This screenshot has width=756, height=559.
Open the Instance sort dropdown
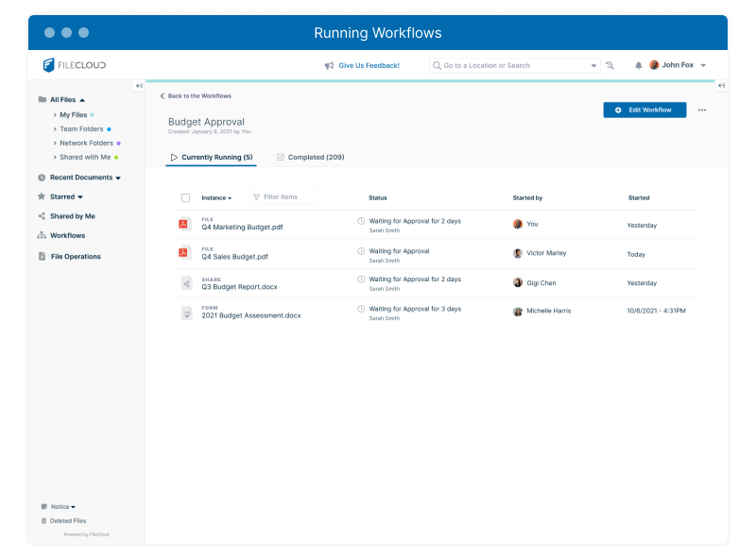[x=216, y=197]
